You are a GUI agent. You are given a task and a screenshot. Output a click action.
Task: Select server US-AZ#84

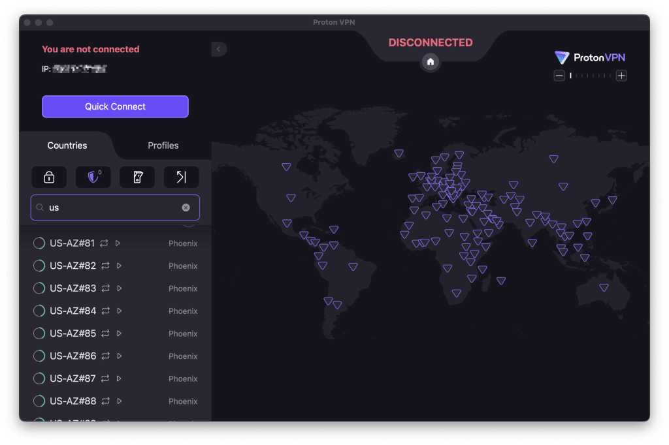click(115, 311)
